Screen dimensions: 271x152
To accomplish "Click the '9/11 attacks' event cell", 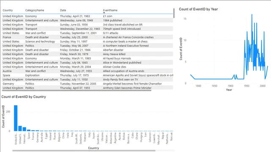I will pyautogui.click(x=111, y=33).
